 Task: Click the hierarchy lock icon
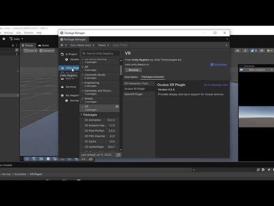(13, 45)
